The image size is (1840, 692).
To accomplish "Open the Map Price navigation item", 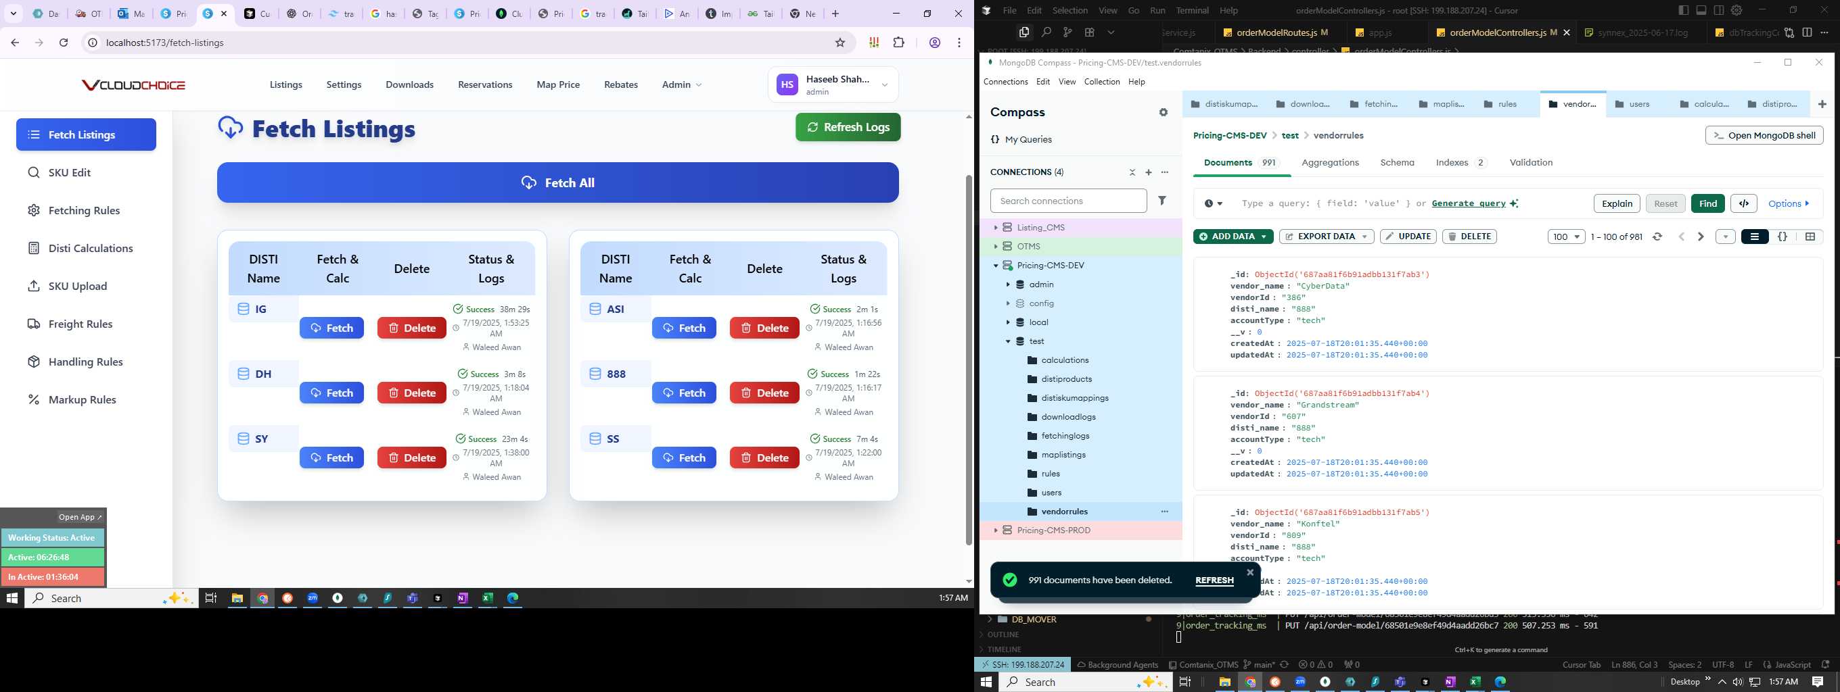I will pyautogui.click(x=558, y=85).
